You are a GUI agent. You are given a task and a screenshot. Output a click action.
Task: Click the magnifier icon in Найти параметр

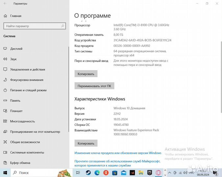coord(62,26)
